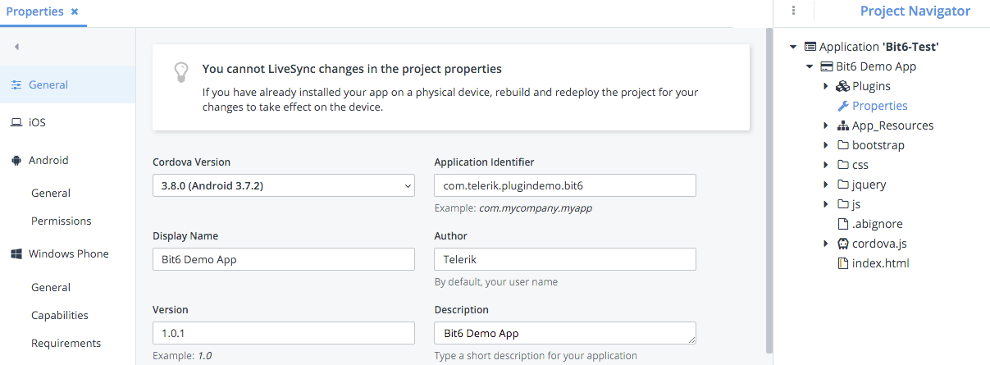Collapse the Application 'Bit6-Test' node
The width and height of the screenshot is (990, 365).
click(x=793, y=47)
